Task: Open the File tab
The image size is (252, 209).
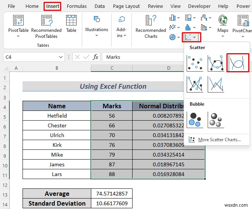Action: (11, 6)
